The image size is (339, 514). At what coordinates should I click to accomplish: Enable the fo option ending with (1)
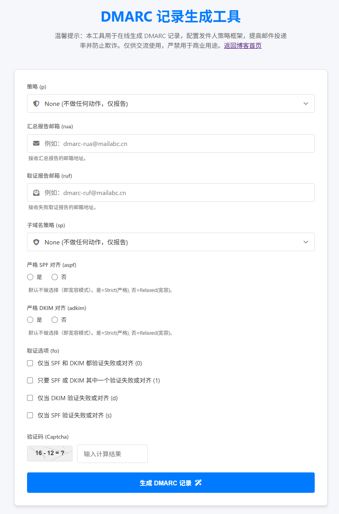[30, 381]
